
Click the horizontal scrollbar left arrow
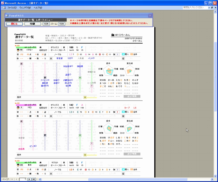(x=40, y=179)
